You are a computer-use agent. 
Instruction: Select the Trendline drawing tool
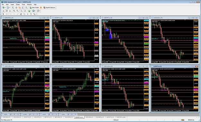click(x=18, y=14)
